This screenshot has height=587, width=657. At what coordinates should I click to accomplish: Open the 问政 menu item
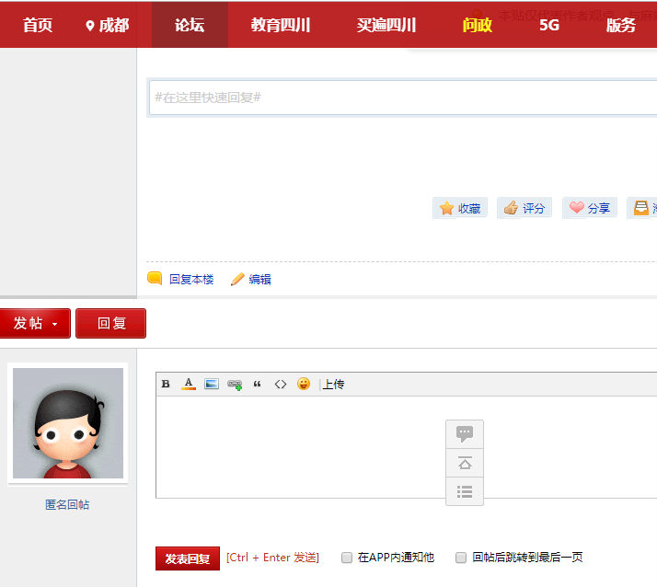(478, 25)
